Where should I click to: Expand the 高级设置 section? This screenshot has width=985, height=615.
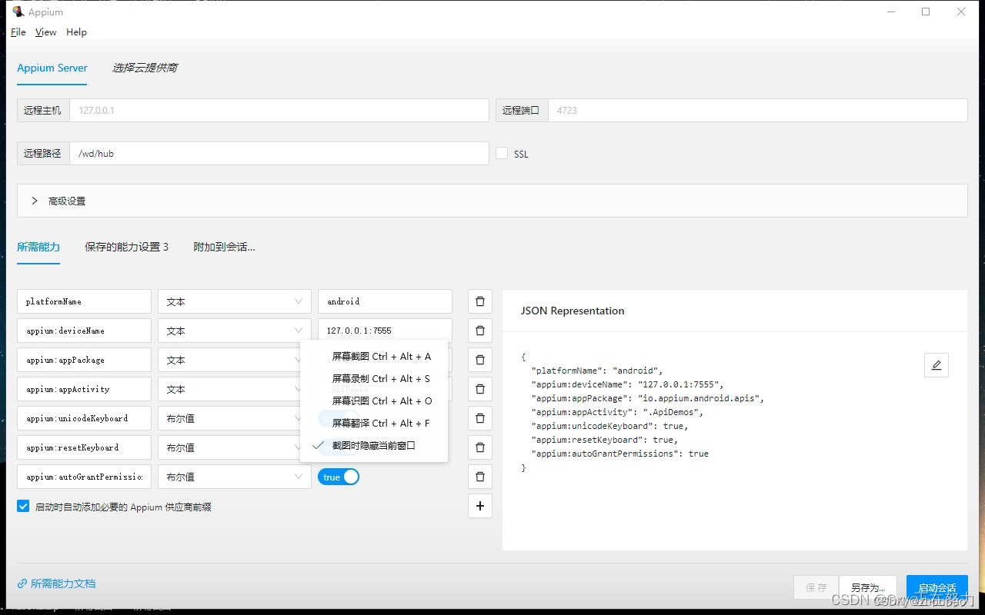tap(492, 201)
